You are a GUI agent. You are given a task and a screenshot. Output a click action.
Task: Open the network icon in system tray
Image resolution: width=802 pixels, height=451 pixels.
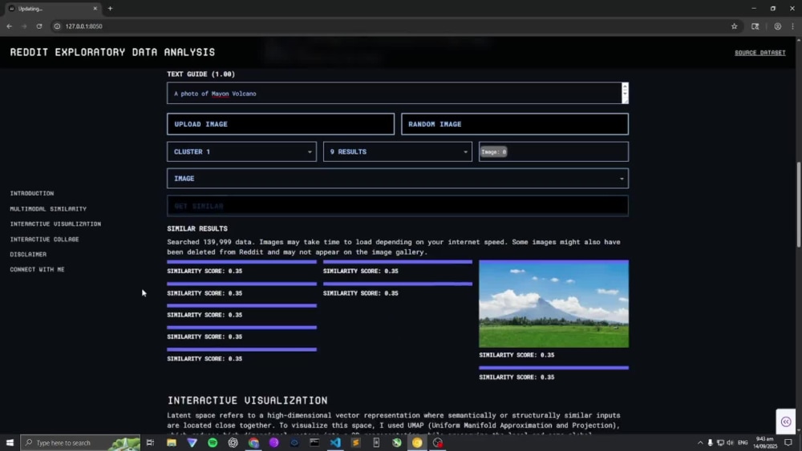(x=720, y=442)
